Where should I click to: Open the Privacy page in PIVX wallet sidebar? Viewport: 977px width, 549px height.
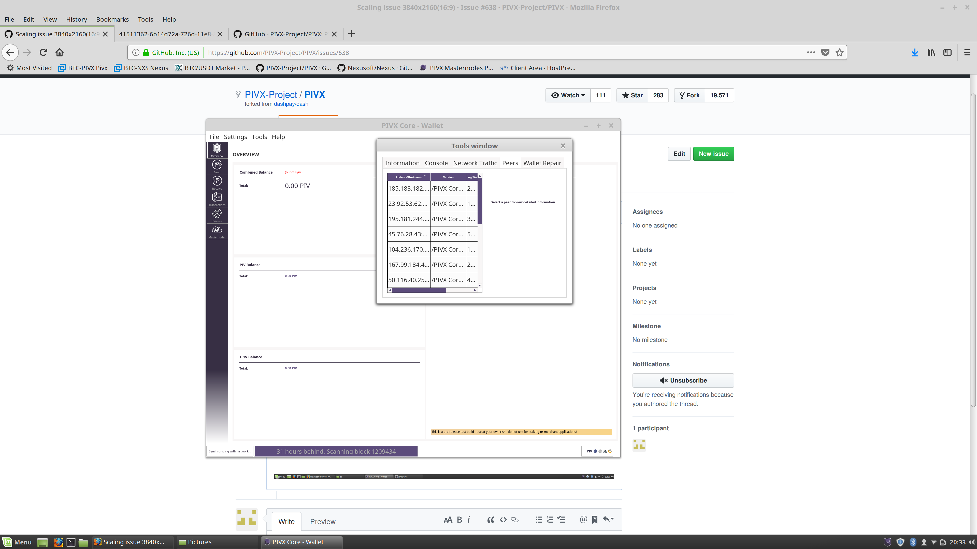pyautogui.click(x=217, y=215)
